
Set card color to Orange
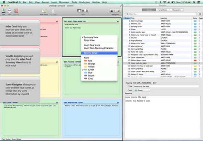tap(99, 64)
